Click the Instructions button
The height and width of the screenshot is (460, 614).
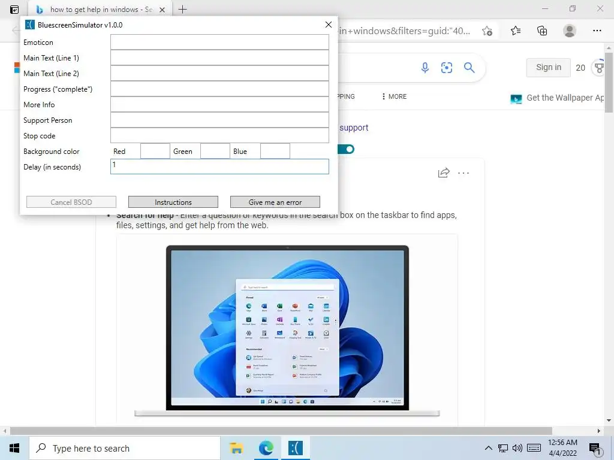173,202
